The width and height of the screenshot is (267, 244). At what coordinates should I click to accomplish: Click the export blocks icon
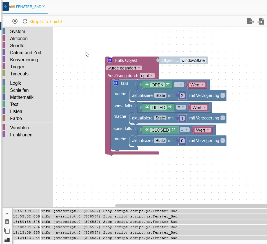250,21
